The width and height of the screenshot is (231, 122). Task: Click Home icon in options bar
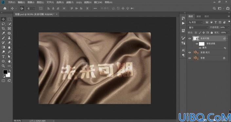(x=5, y=8)
